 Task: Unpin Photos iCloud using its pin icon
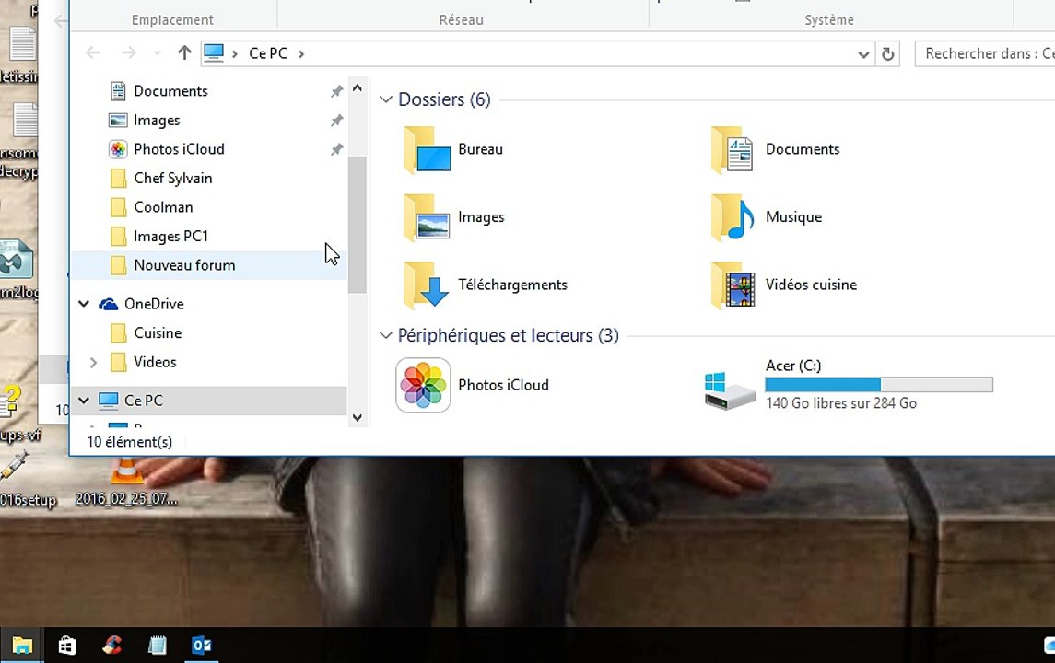(336, 149)
